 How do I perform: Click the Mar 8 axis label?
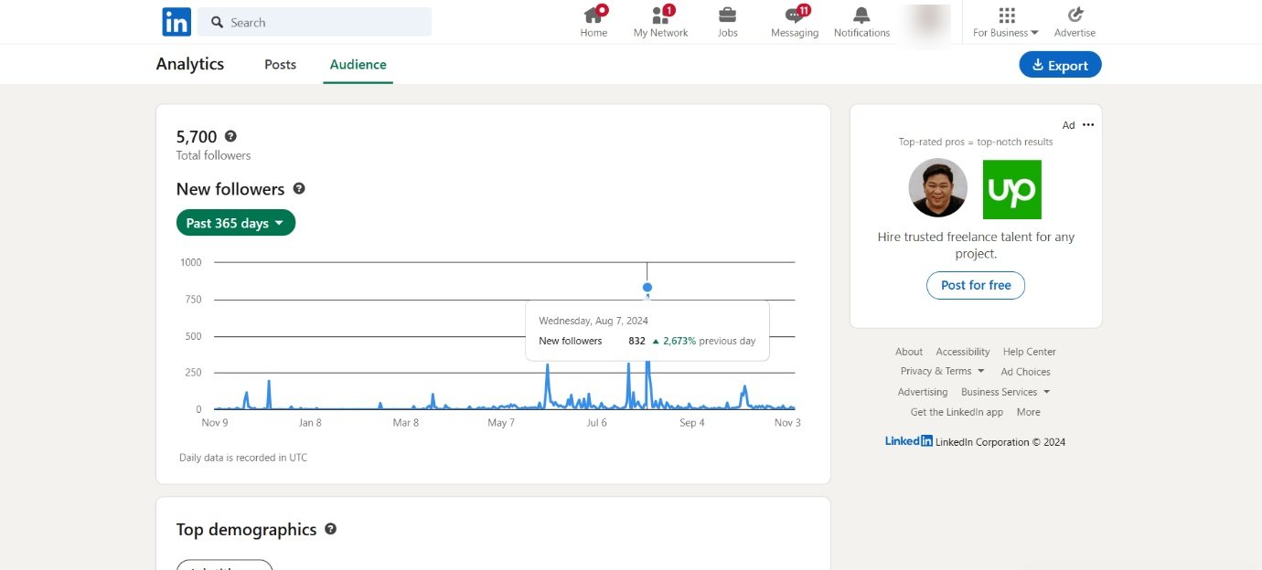point(406,423)
